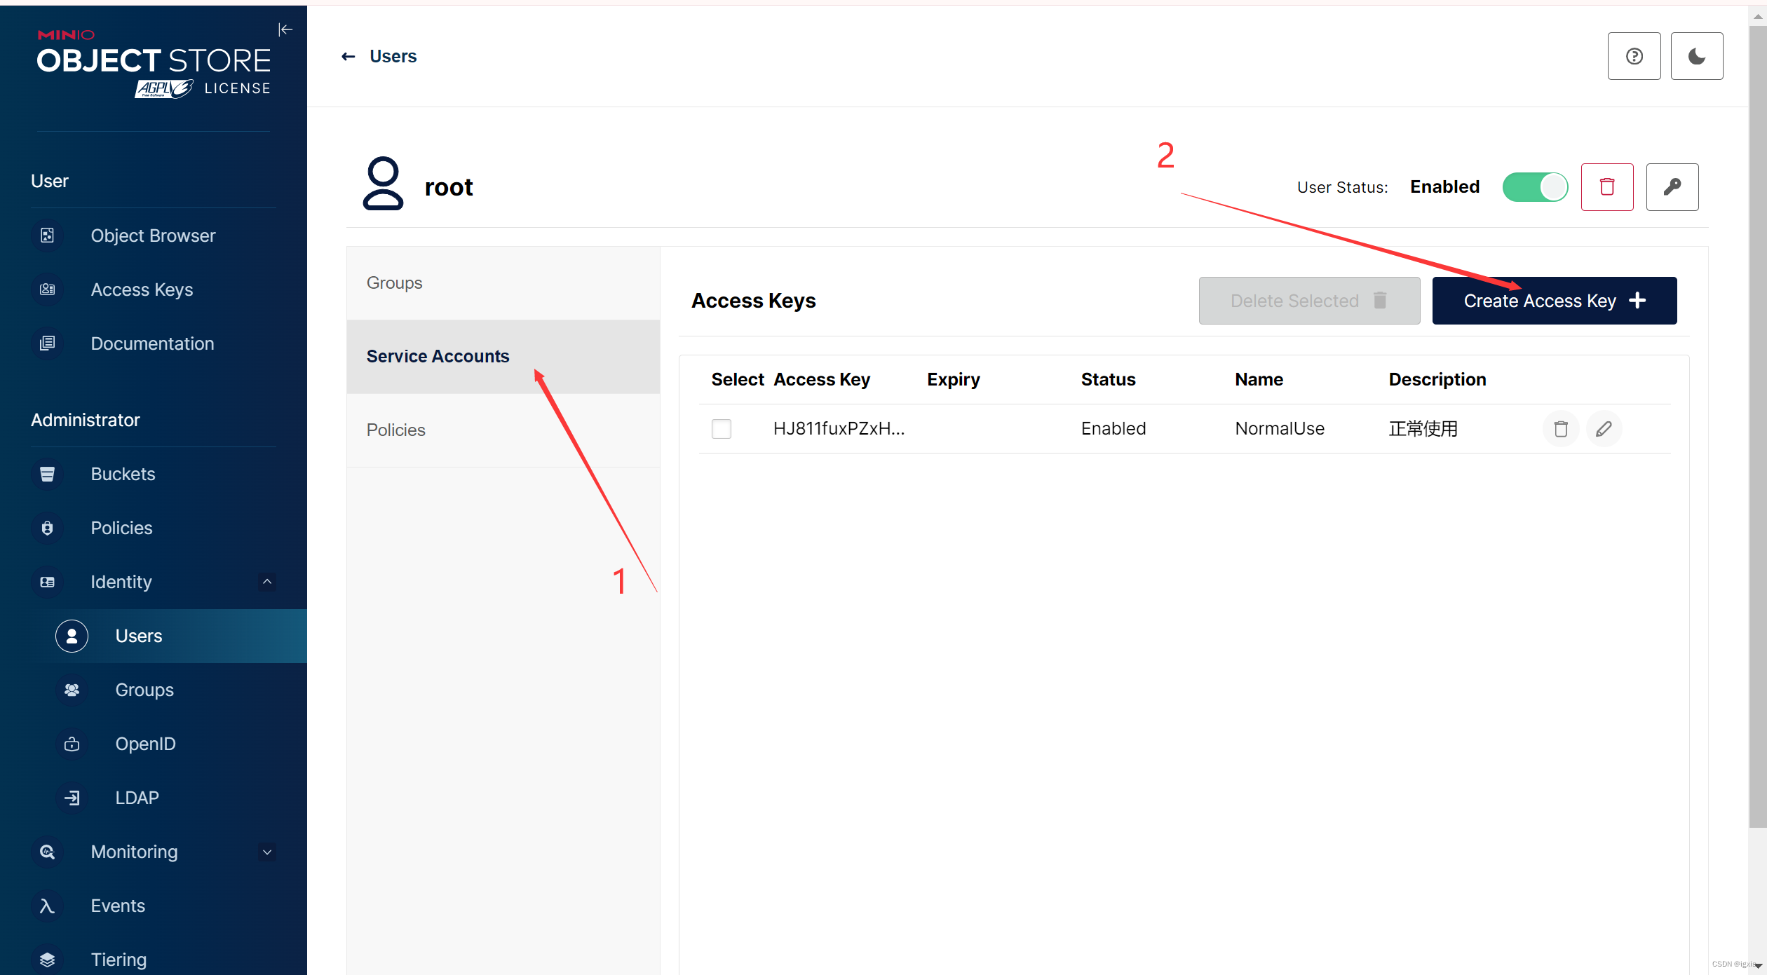Screen dimensions: 1767x975
Task: Toggle the User Status enabled switch
Action: 1535,186
